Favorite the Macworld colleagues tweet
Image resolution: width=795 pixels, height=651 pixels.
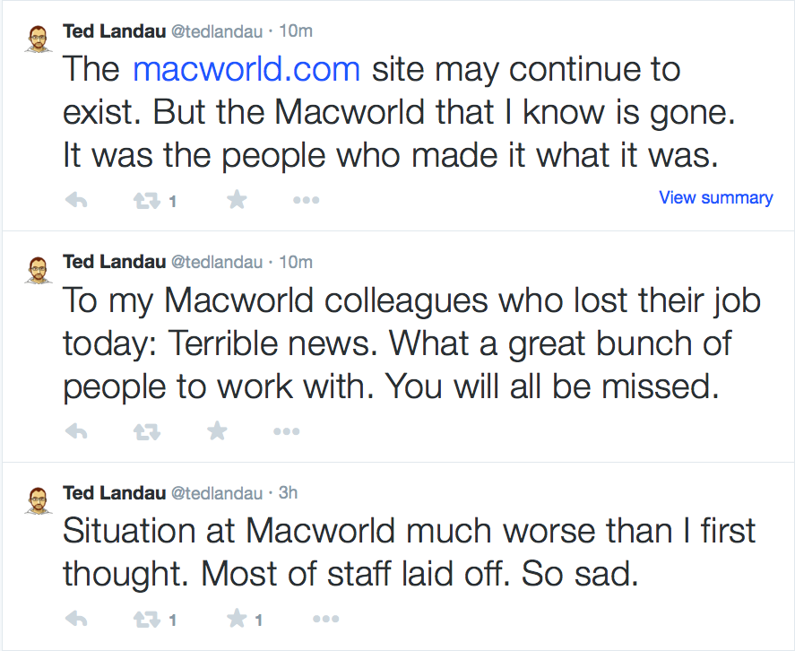[216, 431]
